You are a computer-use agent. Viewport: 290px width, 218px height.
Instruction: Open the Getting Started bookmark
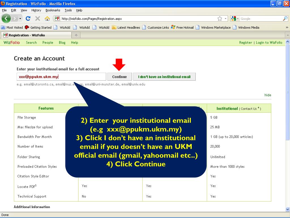[38, 28]
